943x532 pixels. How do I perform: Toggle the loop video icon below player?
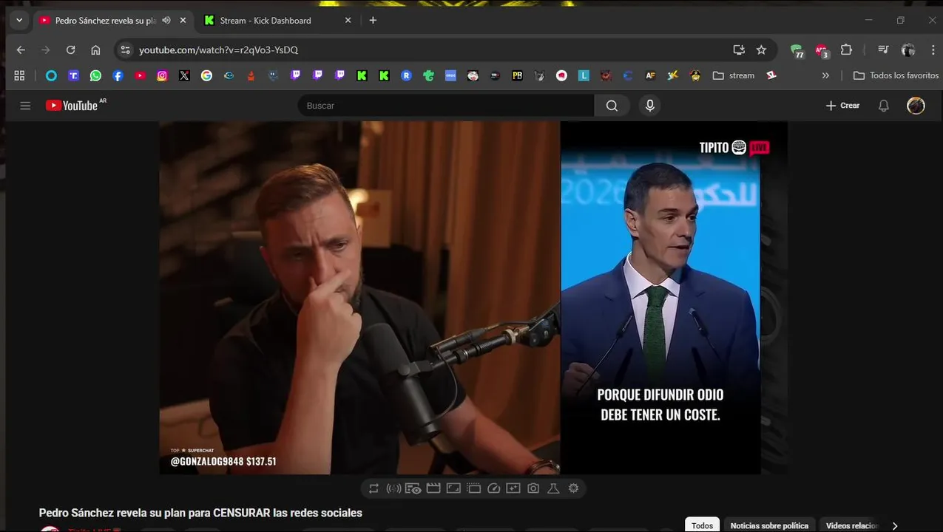click(x=374, y=488)
